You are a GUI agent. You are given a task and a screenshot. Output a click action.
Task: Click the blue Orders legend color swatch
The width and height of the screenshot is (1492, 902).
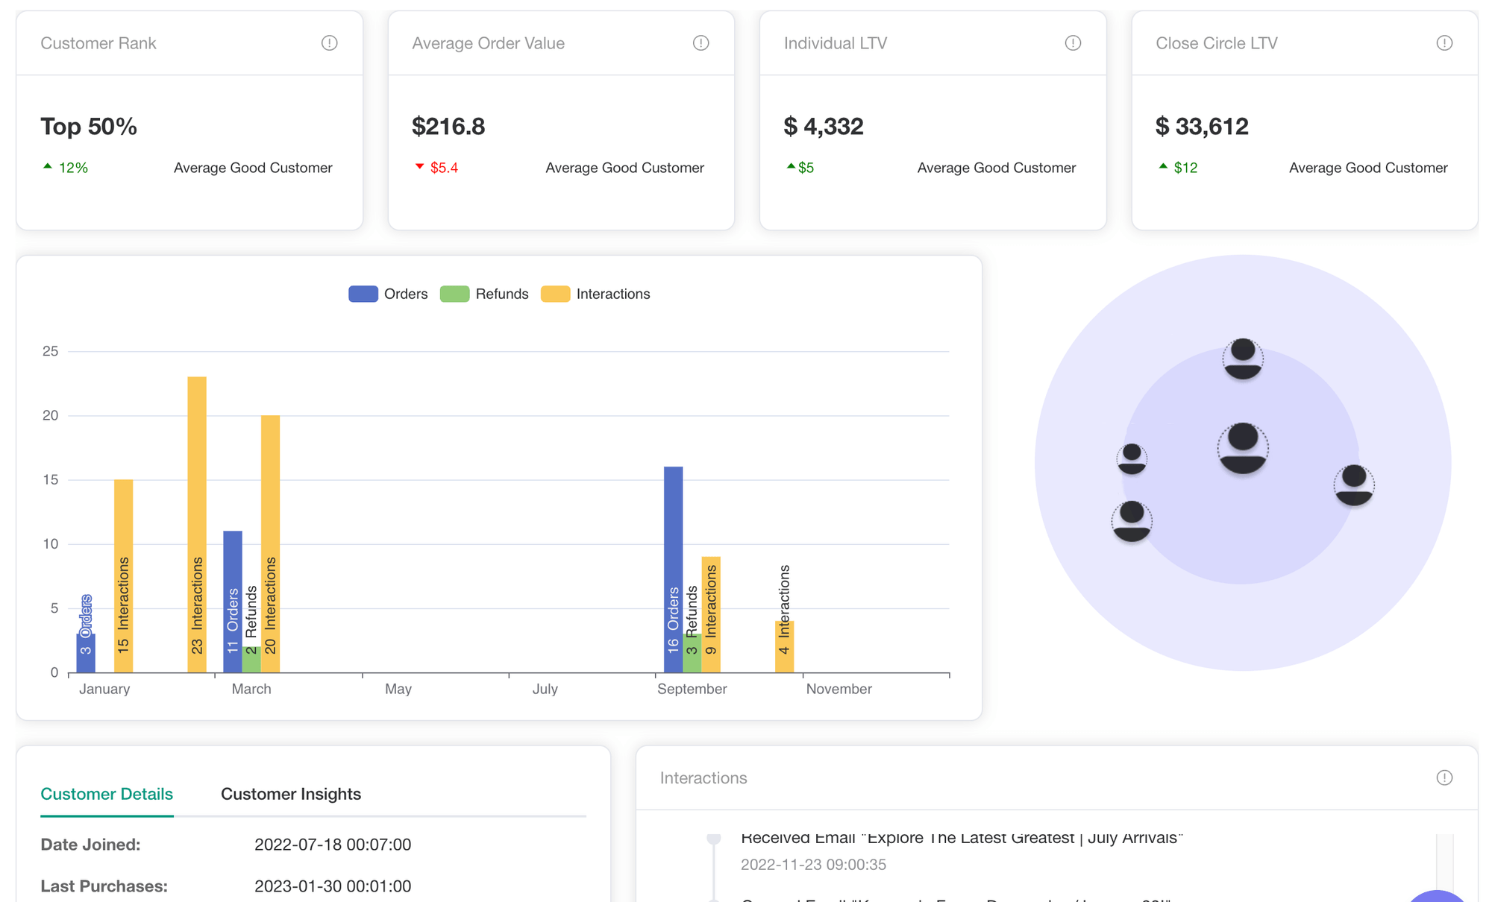[363, 294]
